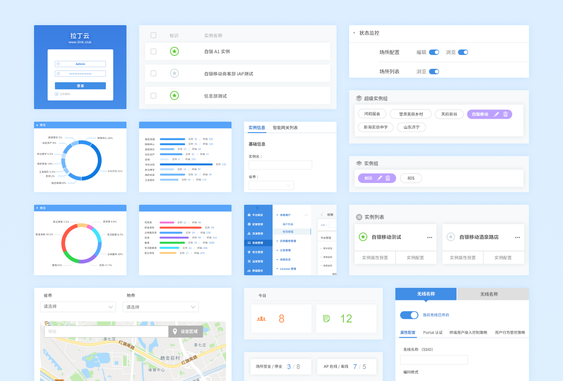Click the trash icon on 80D tag
The width and height of the screenshot is (563, 381).
pos(388,178)
